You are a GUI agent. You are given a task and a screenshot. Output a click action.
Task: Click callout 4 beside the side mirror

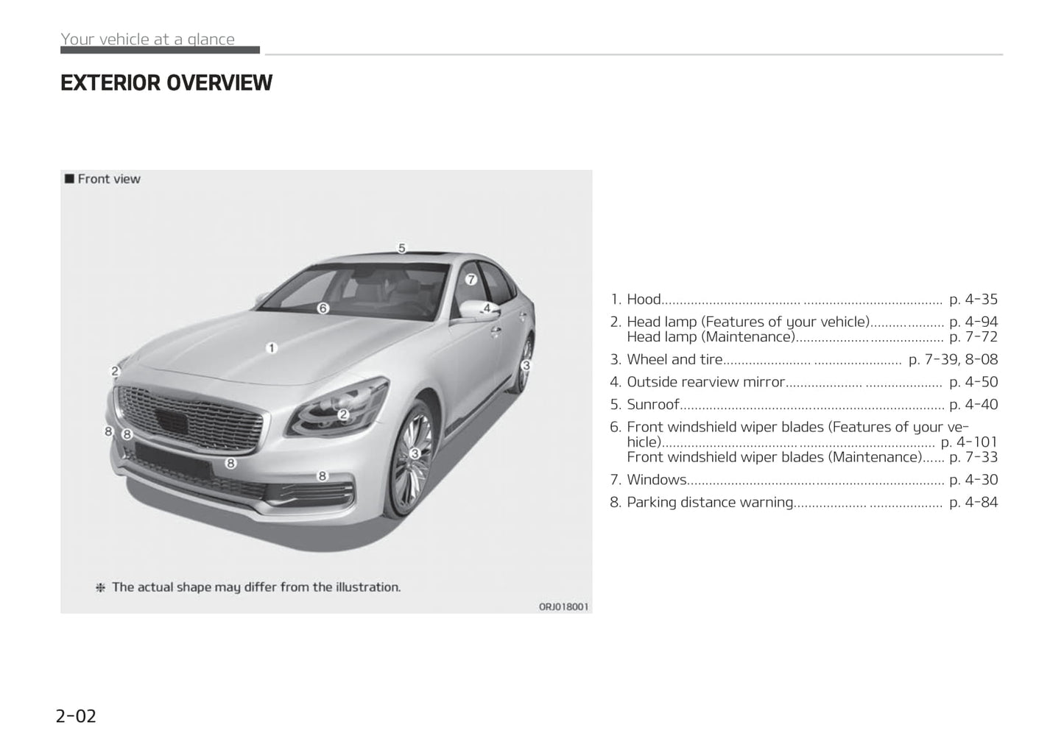(x=487, y=308)
